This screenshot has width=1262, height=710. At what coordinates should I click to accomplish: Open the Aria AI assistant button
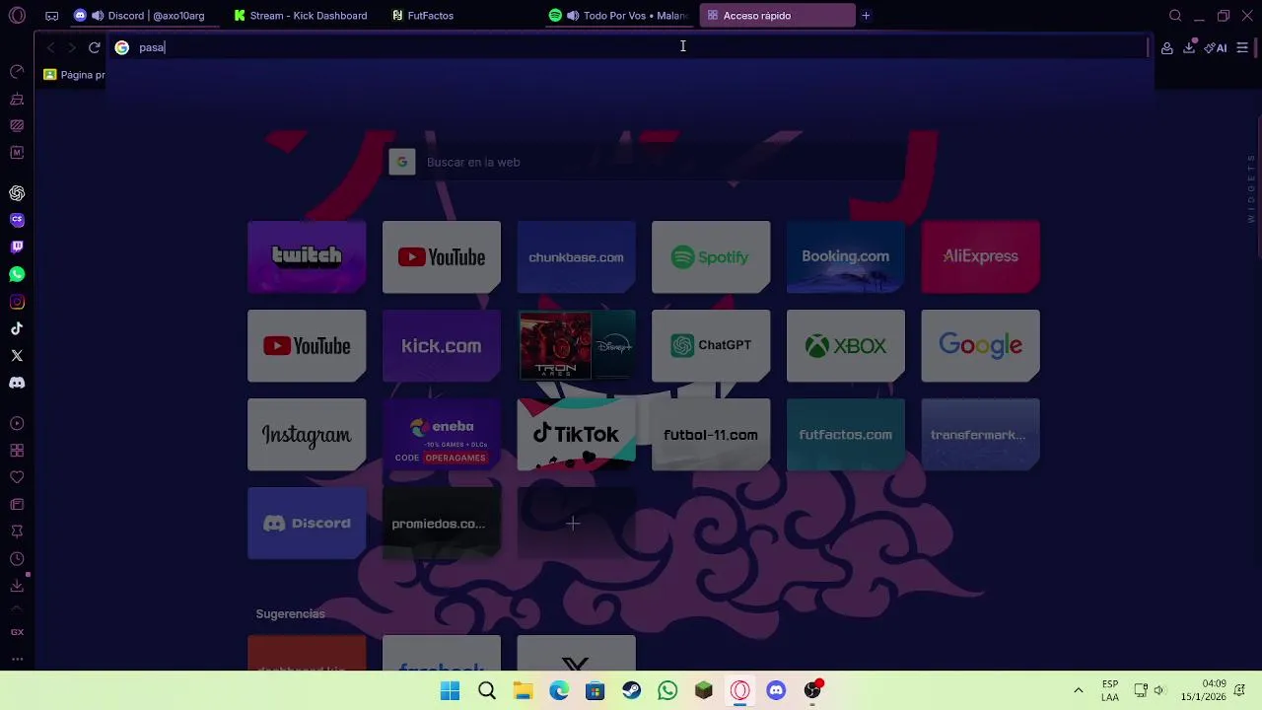click(1216, 47)
